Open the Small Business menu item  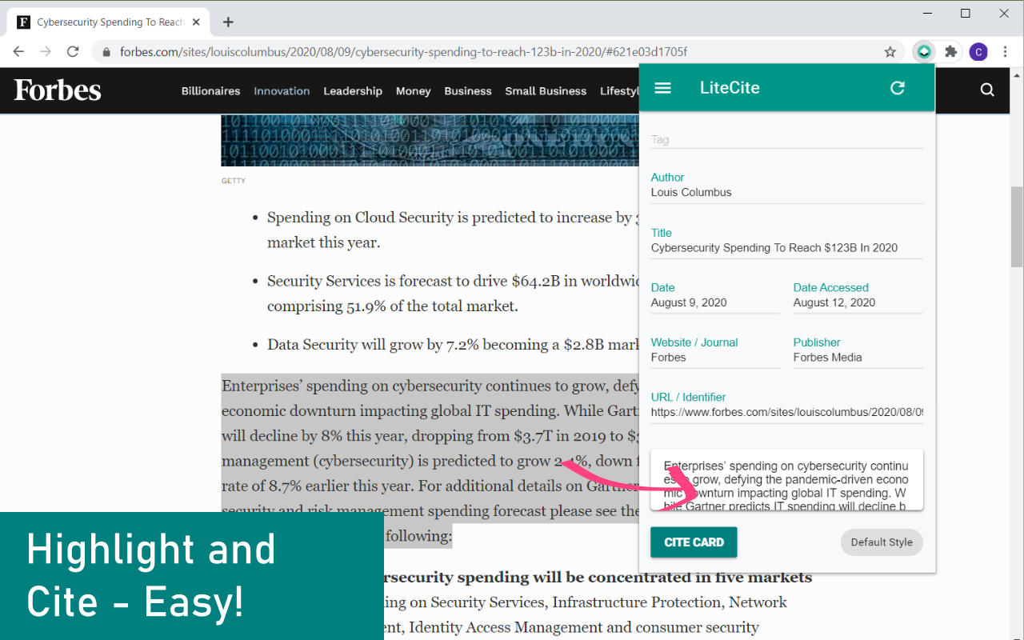pos(546,91)
